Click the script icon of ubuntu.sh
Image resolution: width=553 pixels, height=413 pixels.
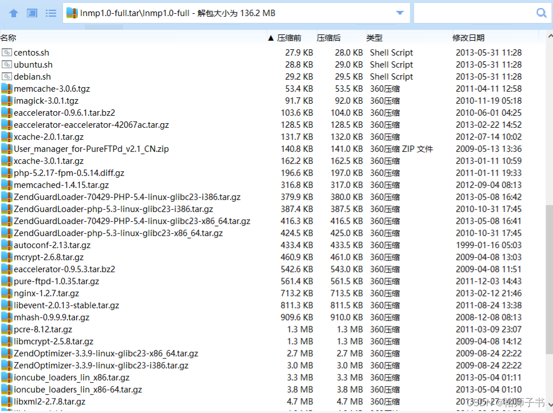click(7, 65)
